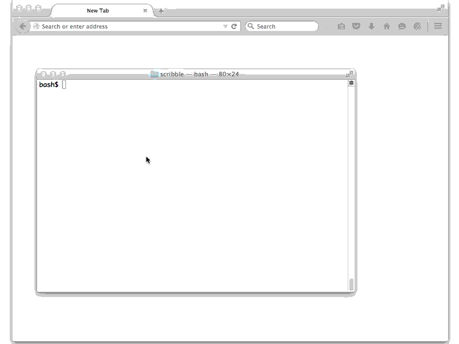Close the 'New Tab' tab with its x
This screenshot has width=459, height=344.
145,10
